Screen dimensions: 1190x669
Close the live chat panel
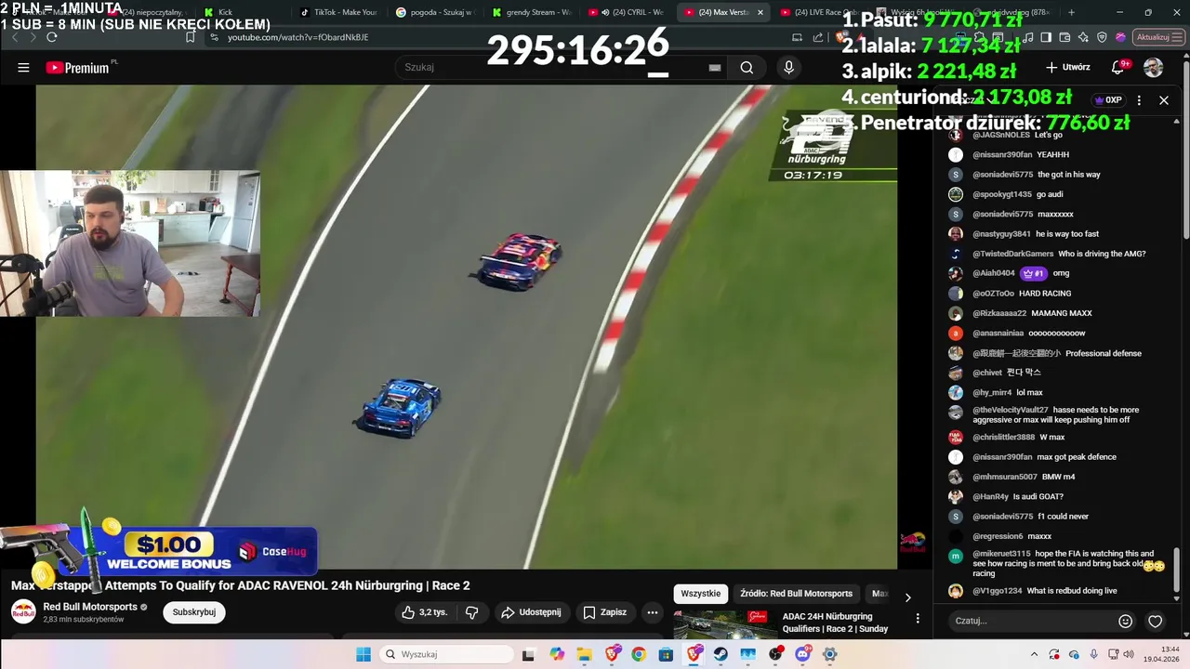coord(1164,100)
